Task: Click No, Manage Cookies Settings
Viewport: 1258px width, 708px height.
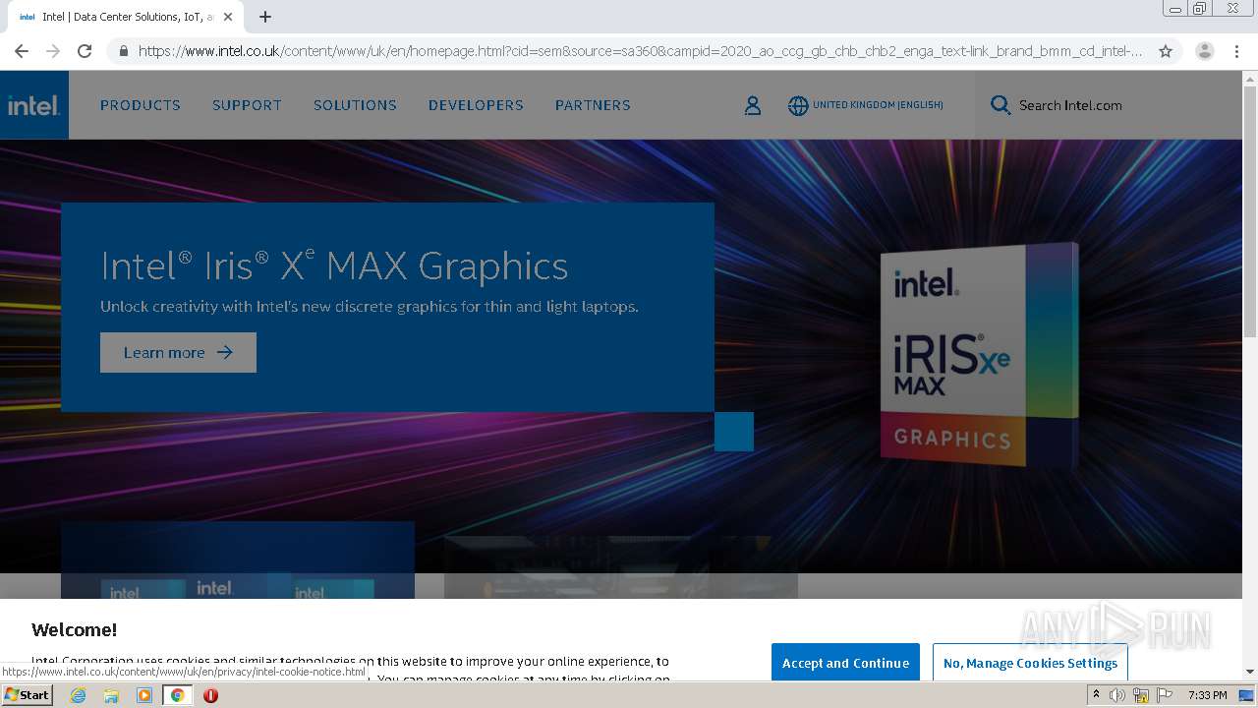Action: (1030, 663)
